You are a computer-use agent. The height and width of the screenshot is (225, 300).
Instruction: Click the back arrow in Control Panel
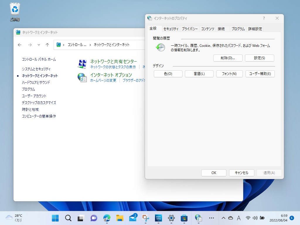(19, 45)
